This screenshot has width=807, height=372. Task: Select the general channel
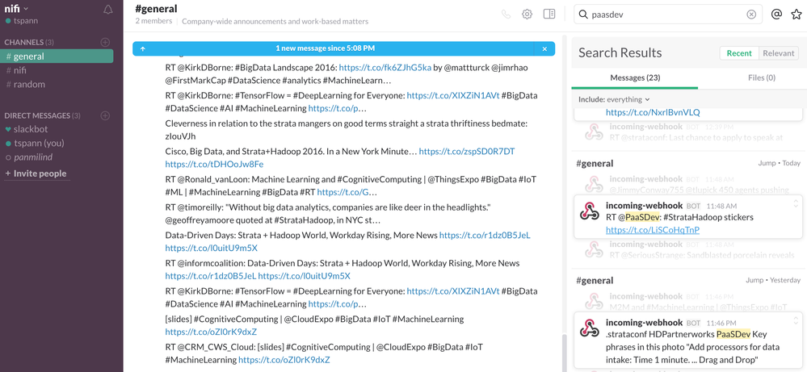[x=57, y=56]
